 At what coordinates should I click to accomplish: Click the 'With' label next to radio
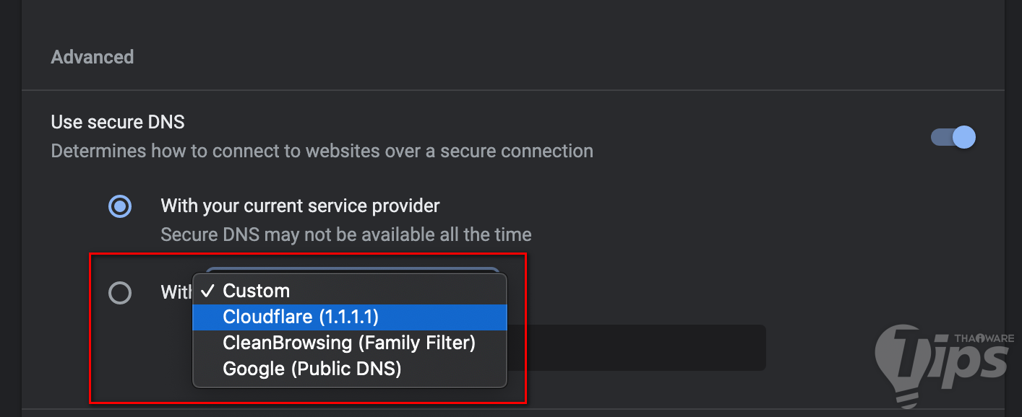coord(175,292)
